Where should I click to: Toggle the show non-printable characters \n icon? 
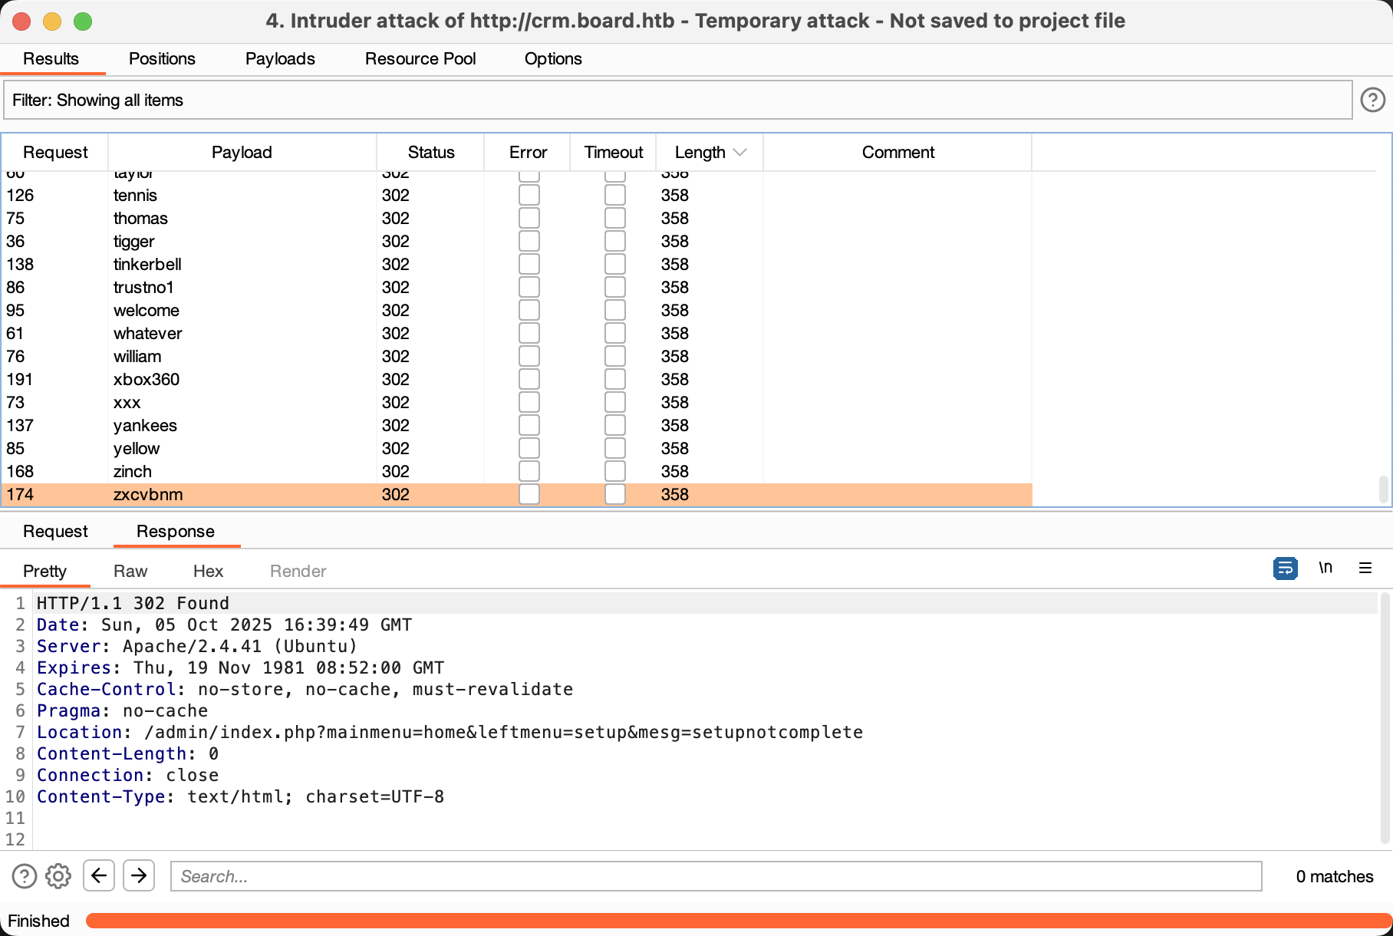(1325, 568)
